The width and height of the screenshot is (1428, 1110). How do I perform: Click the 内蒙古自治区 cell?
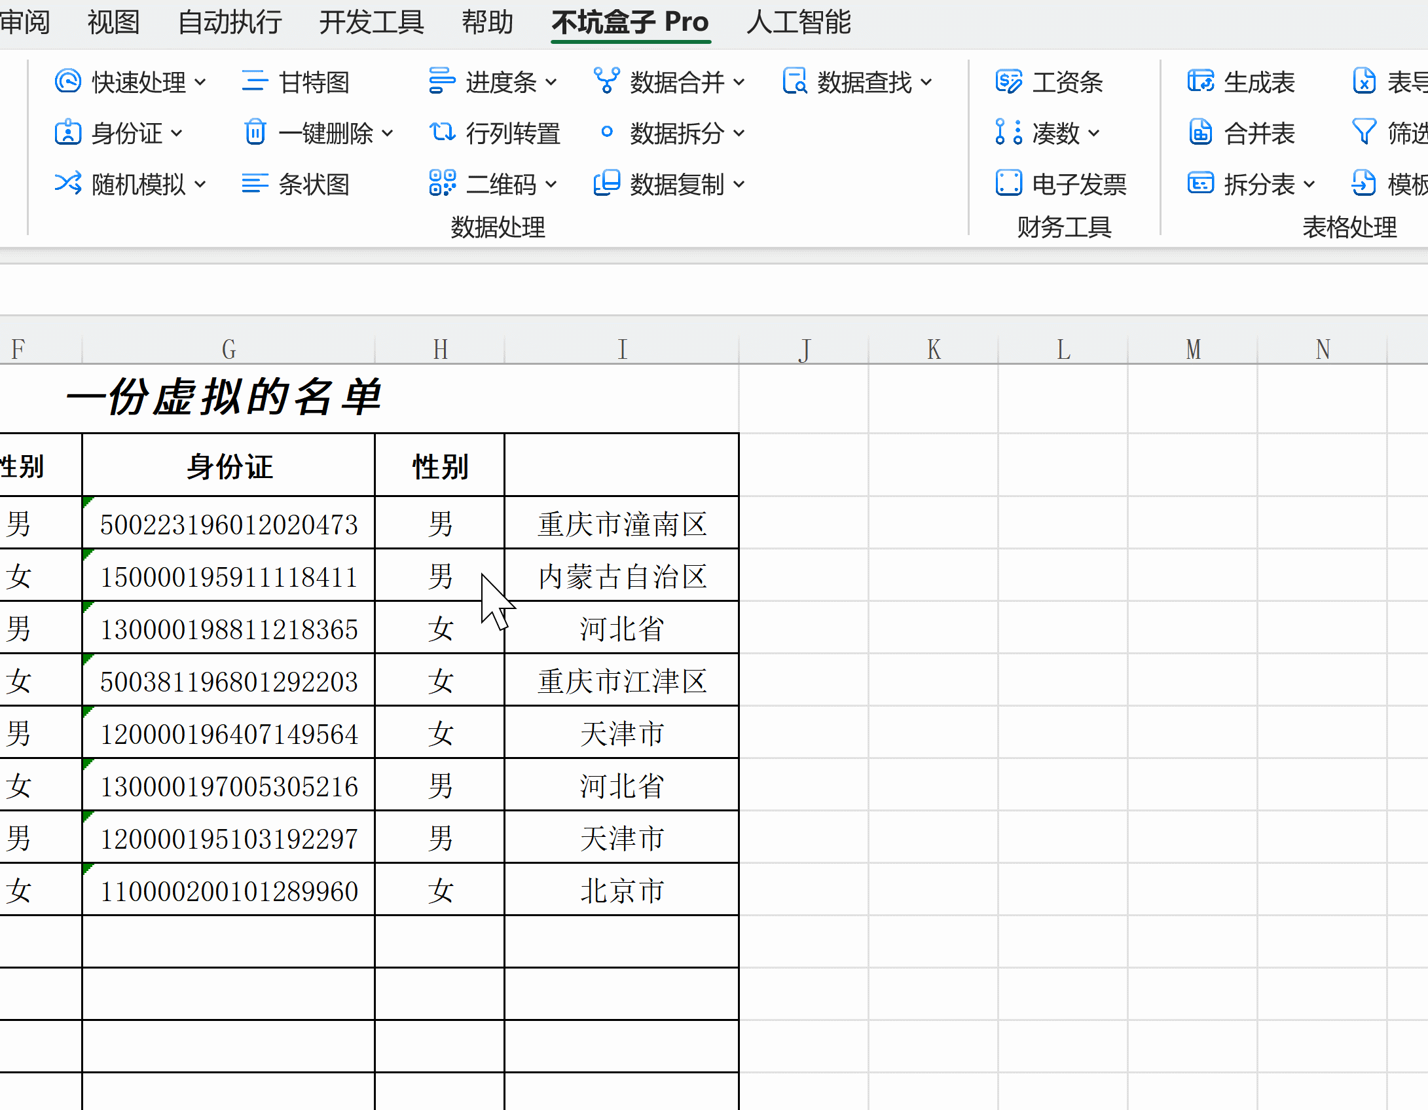(622, 576)
